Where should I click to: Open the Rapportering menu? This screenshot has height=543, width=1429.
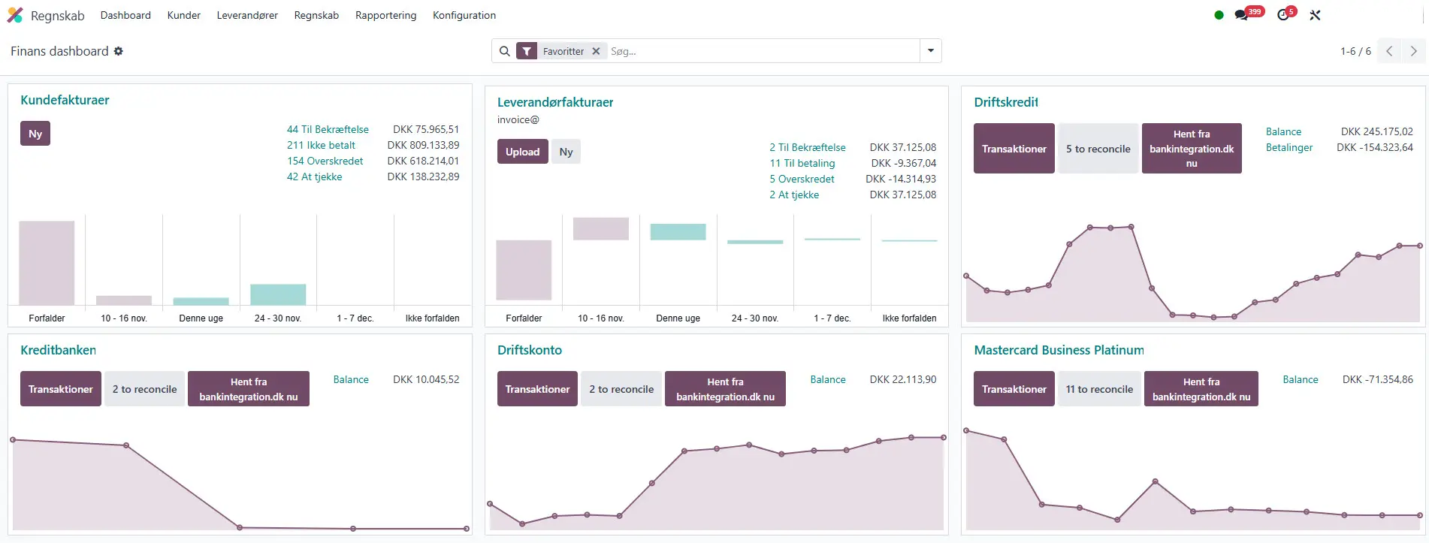[x=385, y=15]
